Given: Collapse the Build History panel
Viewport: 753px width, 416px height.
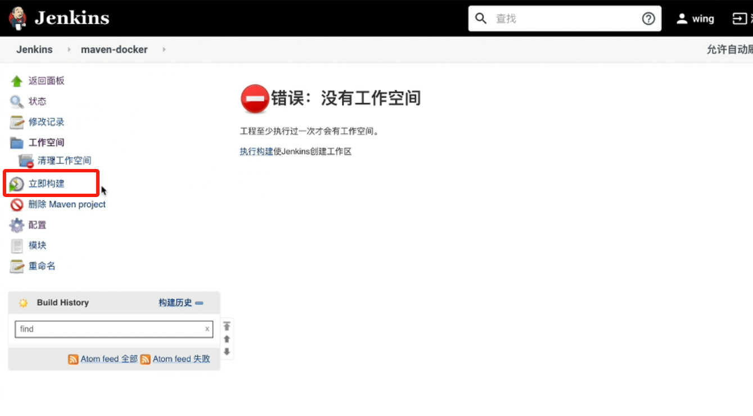Looking at the screenshot, I should [x=199, y=303].
